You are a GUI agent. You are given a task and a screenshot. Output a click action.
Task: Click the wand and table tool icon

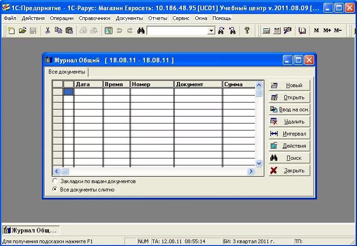pos(288,30)
